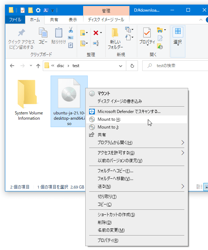The width and height of the screenshot is (208, 250).
Task: Choose 削除 in context menu
Action: (x=137, y=222)
